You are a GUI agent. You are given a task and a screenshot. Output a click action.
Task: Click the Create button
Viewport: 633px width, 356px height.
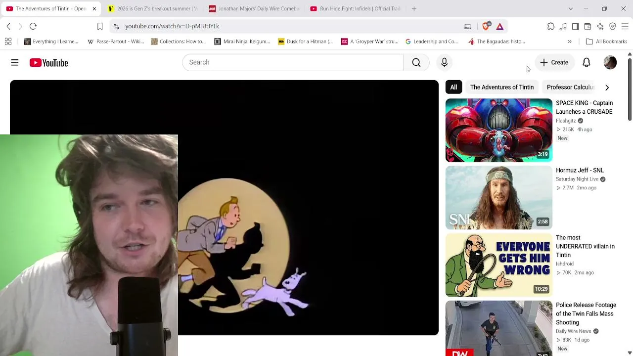(554, 62)
